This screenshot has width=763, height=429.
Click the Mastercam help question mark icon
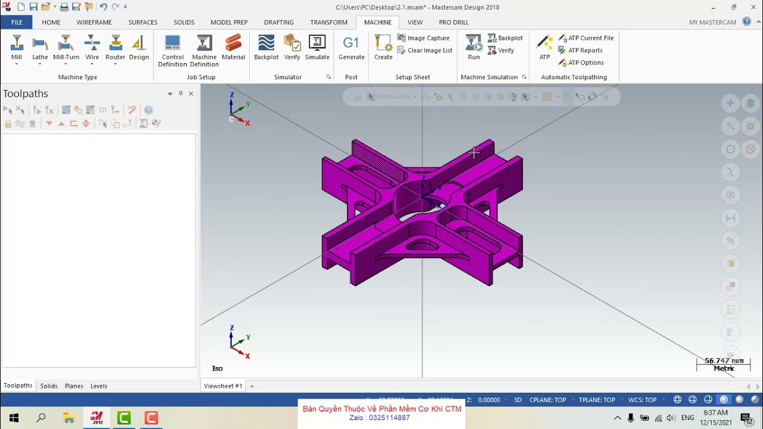click(747, 22)
